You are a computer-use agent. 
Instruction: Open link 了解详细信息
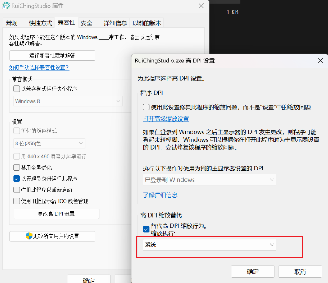(160, 195)
